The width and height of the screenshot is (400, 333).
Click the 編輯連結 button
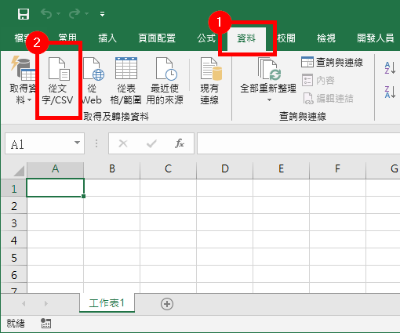point(329,99)
